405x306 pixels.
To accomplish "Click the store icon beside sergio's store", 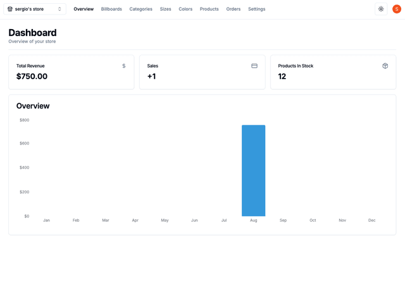I will pyautogui.click(x=10, y=9).
